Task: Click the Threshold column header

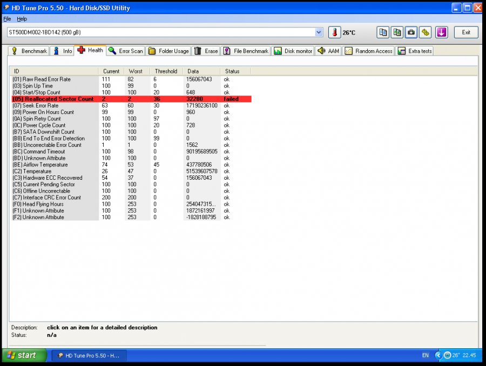Action: (x=166, y=71)
